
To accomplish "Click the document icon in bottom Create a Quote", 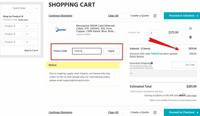I will [155, 112].
